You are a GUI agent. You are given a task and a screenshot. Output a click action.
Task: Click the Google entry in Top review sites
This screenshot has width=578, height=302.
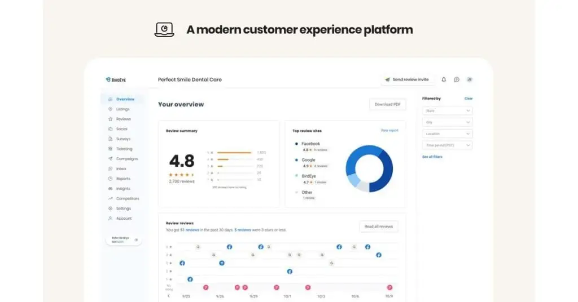pyautogui.click(x=311, y=163)
